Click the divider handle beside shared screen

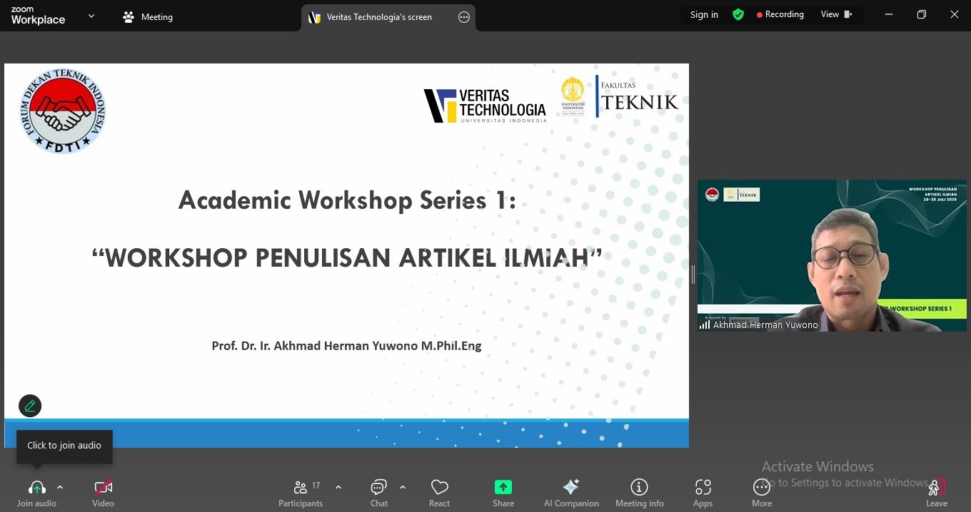pos(693,275)
